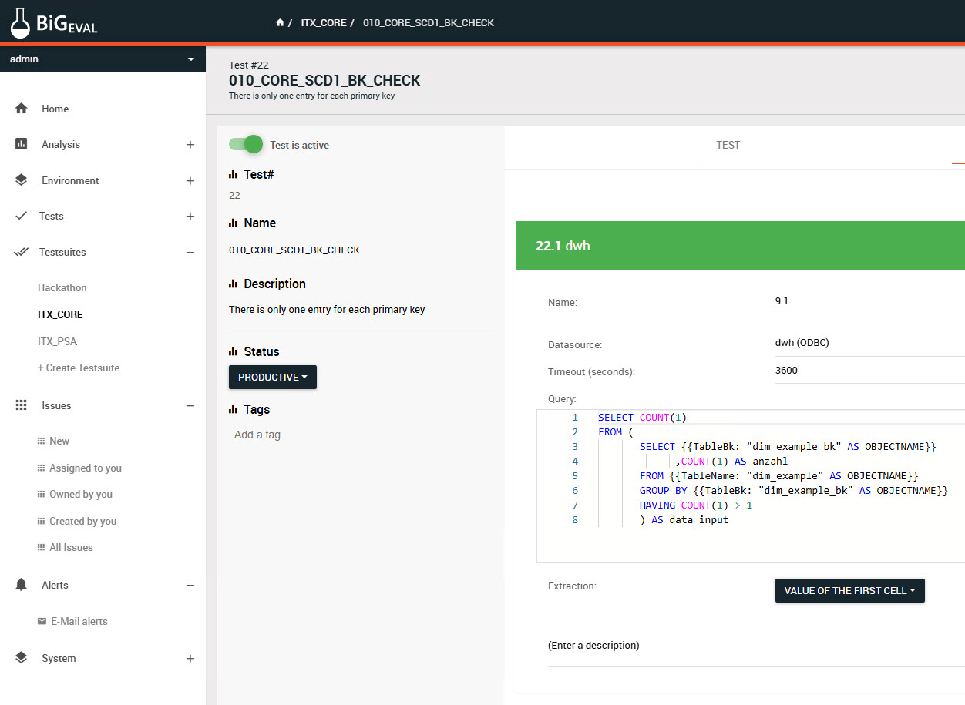The width and height of the screenshot is (965, 705).
Task: Click the E-Mail alerts envelope icon
Action: (42, 621)
